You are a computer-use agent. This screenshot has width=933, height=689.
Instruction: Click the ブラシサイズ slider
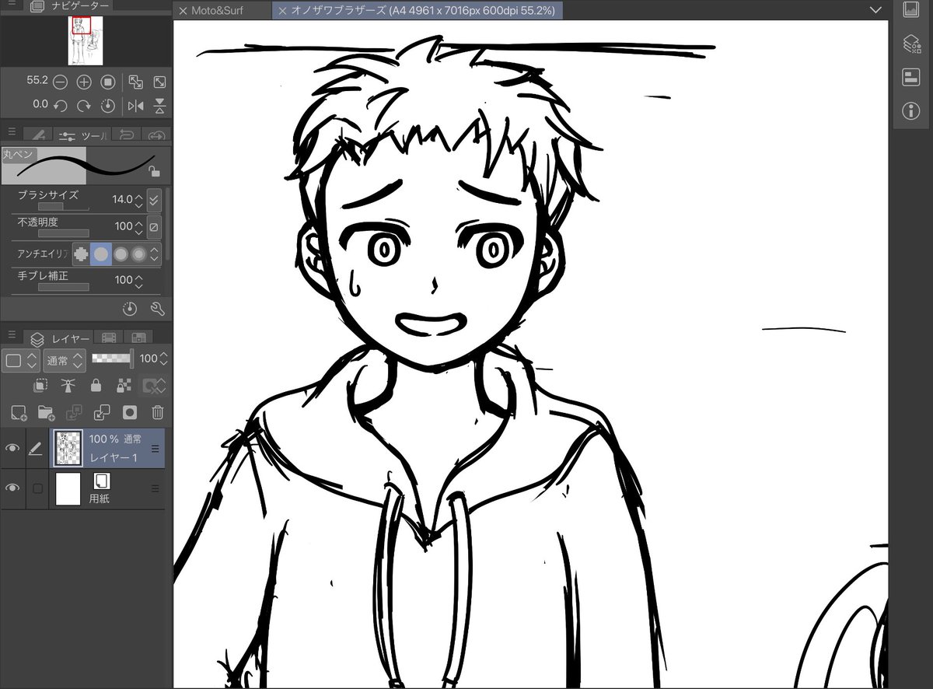pos(63,208)
